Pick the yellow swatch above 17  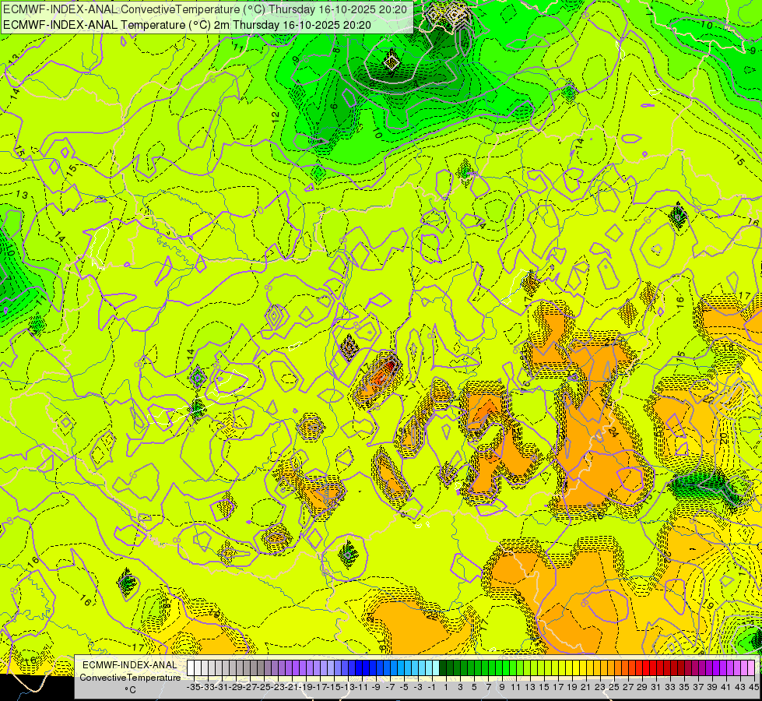pyautogui.click(x=555, y=668)
